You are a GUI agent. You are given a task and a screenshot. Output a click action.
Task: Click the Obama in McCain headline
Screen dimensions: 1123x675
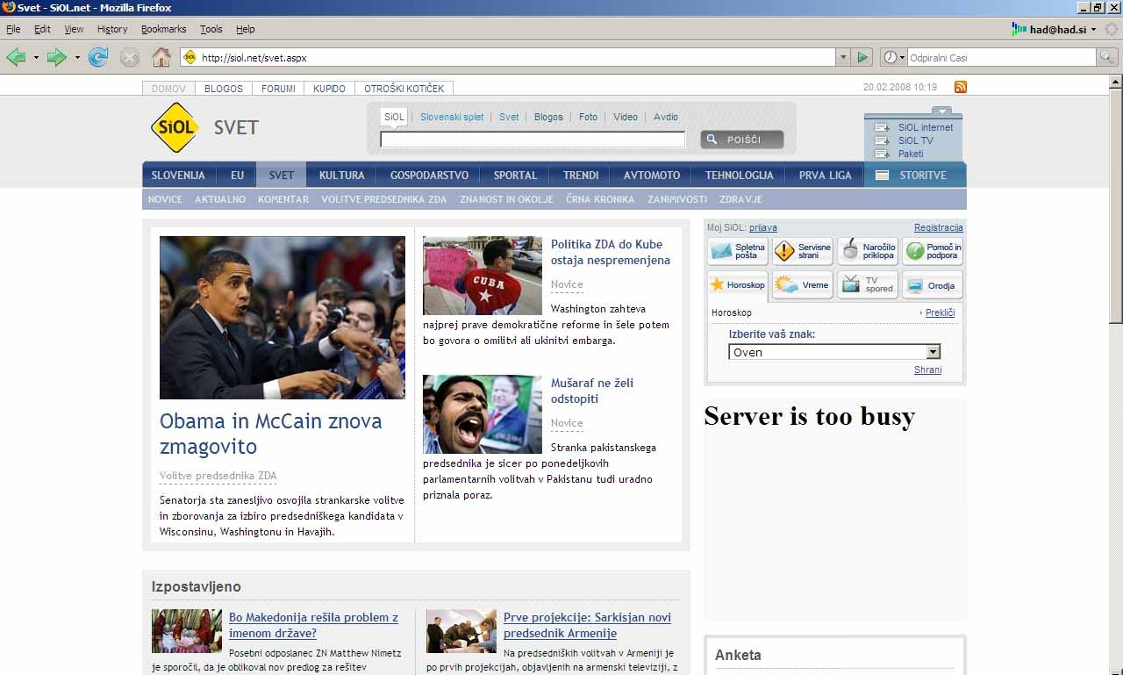click(x=270, y=434)
